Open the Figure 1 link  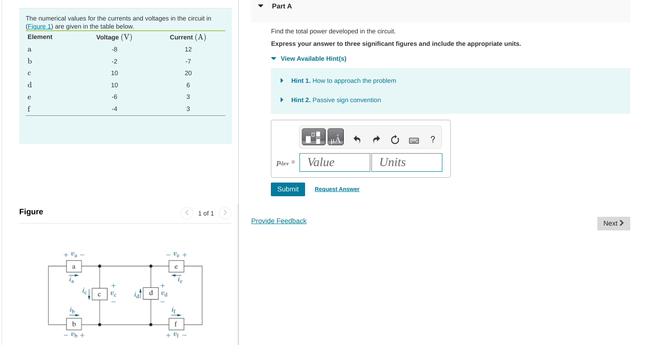[x=39, y=26]
